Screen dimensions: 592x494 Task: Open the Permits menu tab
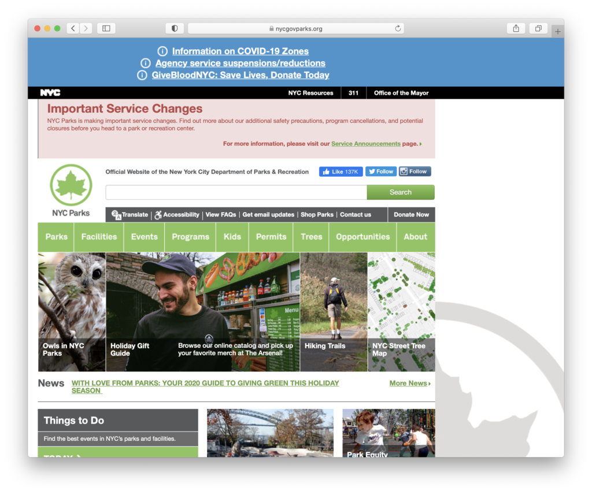[x=271, y=237]
